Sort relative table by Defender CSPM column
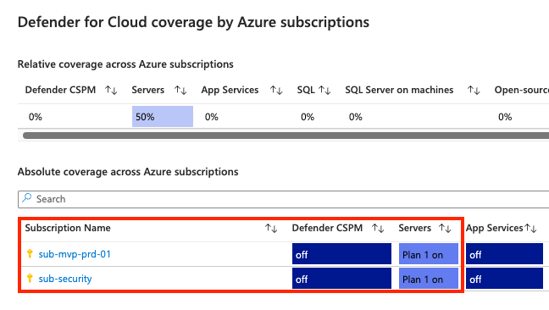 coord(111,91)
